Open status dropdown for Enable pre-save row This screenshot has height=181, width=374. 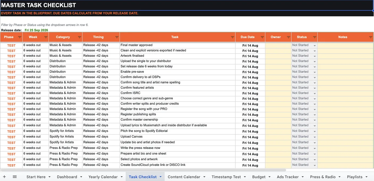pos(315,72)
